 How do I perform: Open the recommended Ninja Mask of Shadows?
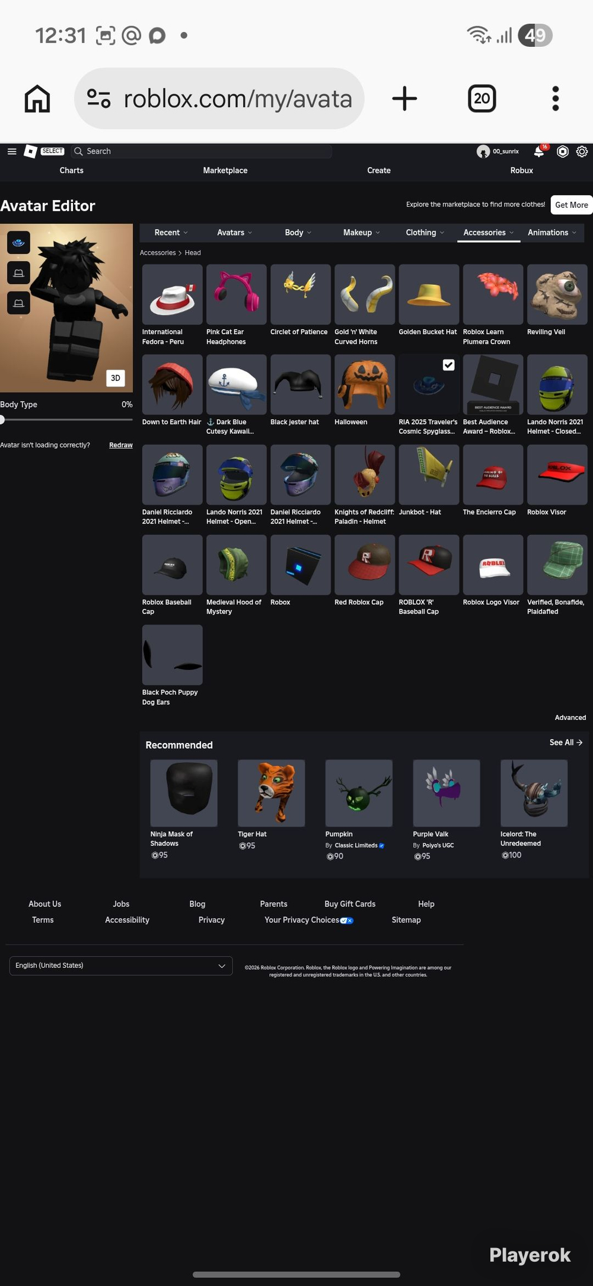tap(184, 793)
